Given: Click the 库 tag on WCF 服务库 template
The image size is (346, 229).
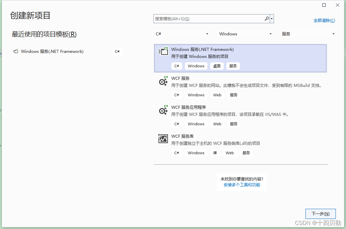Looking at the screenshot, I should (215, 153).
